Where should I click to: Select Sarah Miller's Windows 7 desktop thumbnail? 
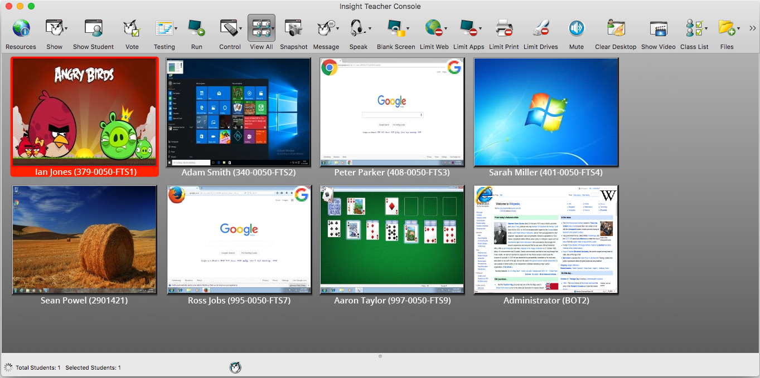[x=546, y=112]
